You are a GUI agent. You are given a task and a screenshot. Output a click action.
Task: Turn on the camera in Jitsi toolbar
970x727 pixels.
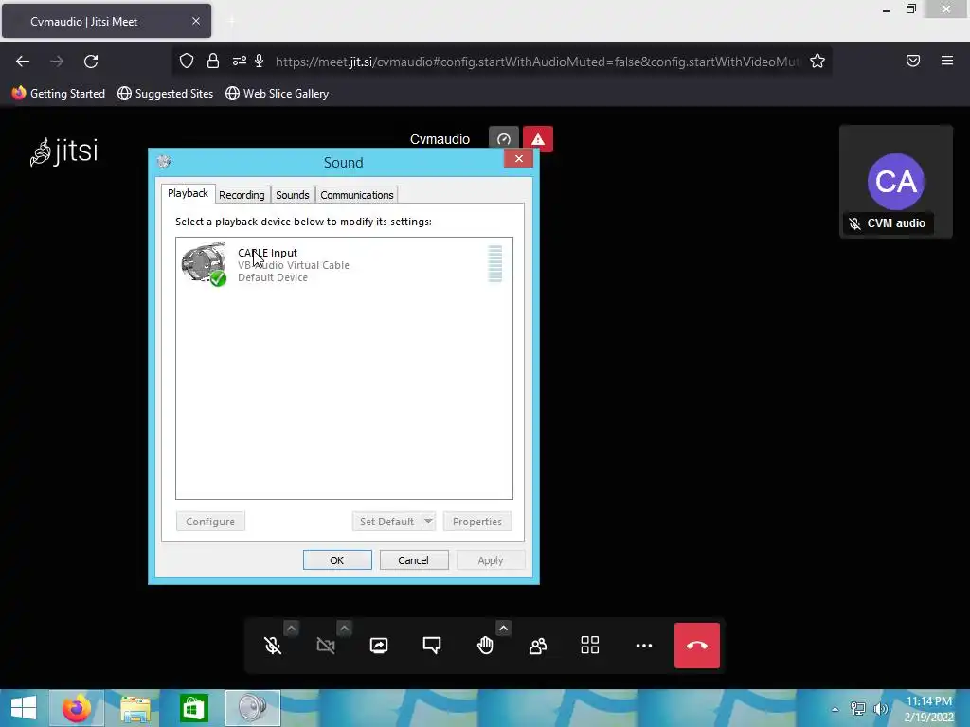326,646
